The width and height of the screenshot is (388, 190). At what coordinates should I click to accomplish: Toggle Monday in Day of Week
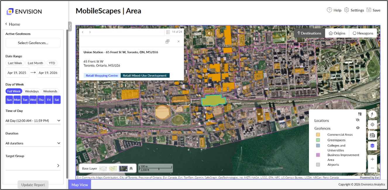click(17, 100)
